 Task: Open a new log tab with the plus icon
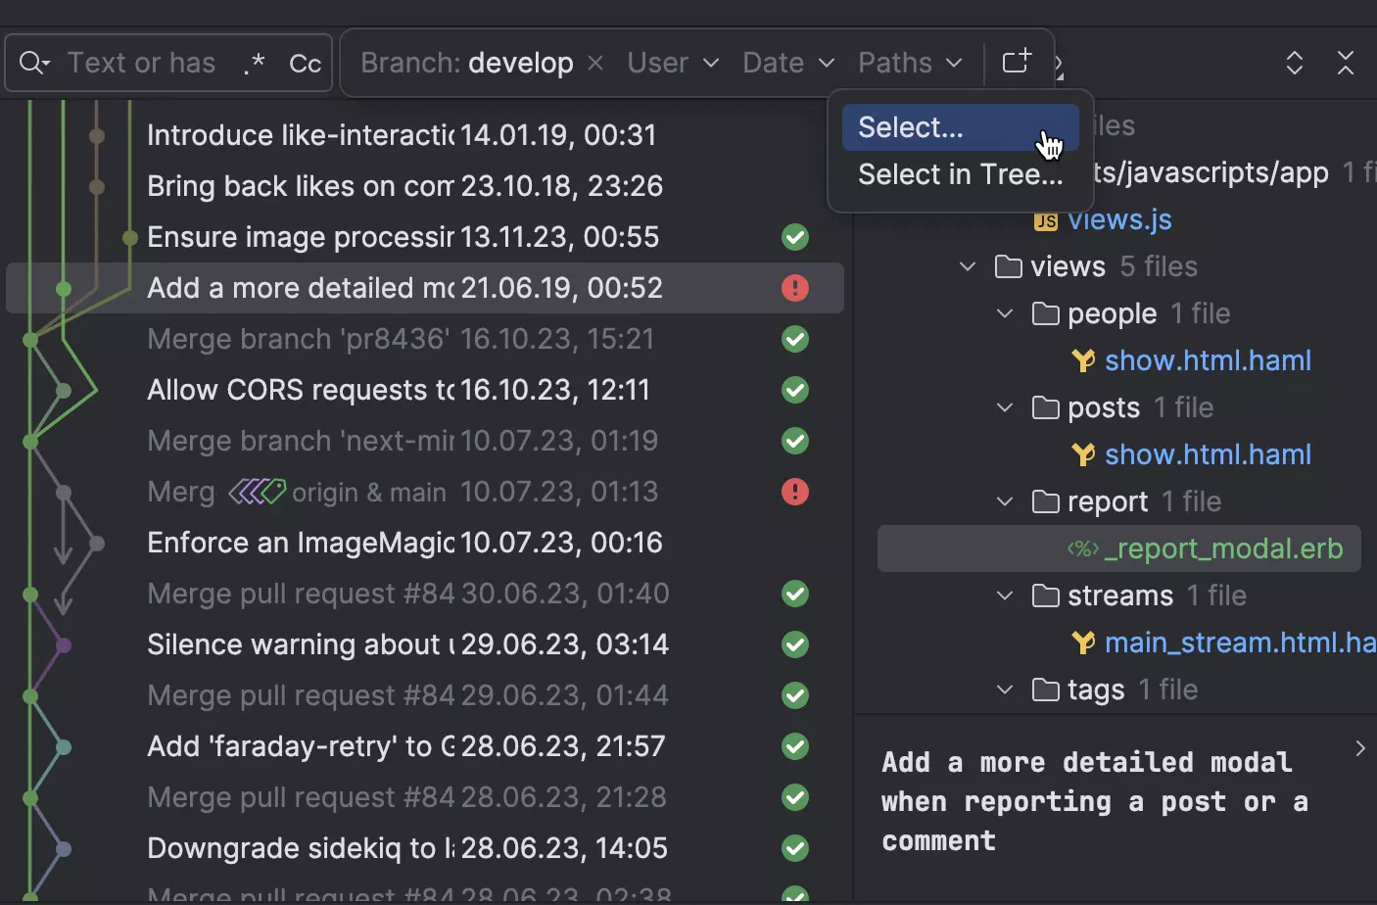coord(1017,60)
